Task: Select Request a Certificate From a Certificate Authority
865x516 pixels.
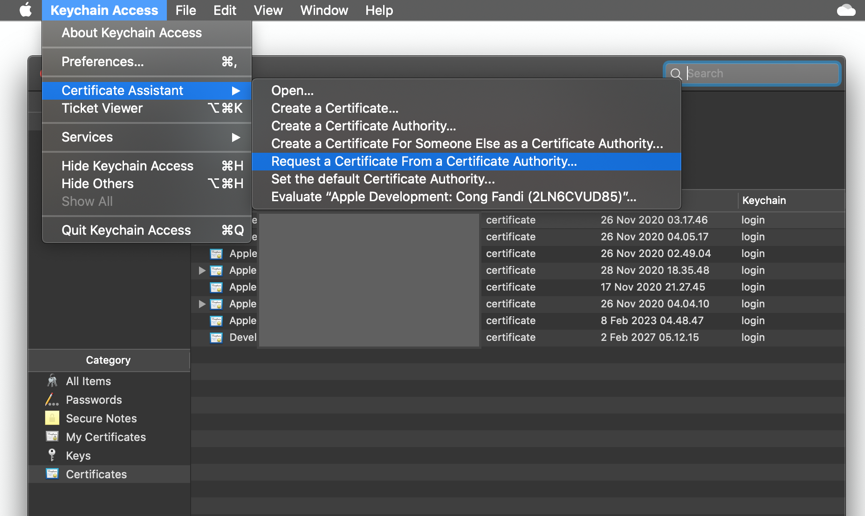Action: coord(424,162)
